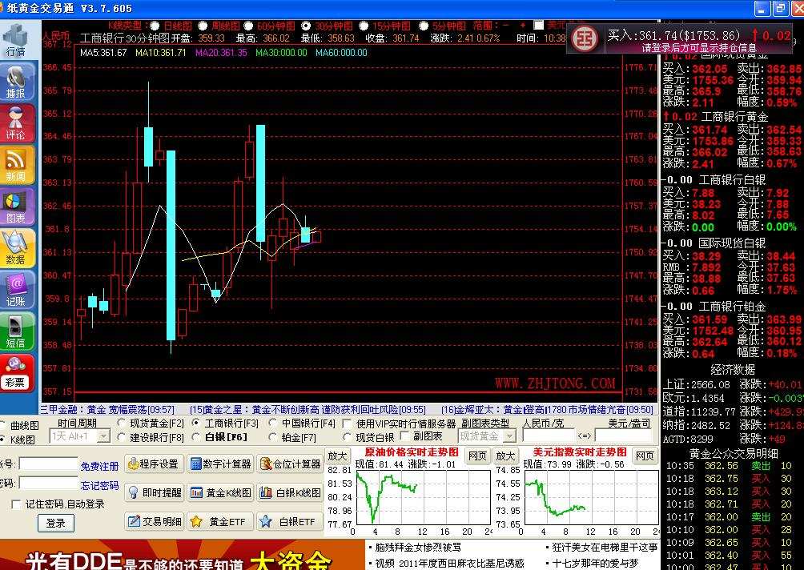Enable 使用VIP实时行情服务器 checkbox
Image resolution: width=804 pixels, height=570 pixels.
point(347,424)
